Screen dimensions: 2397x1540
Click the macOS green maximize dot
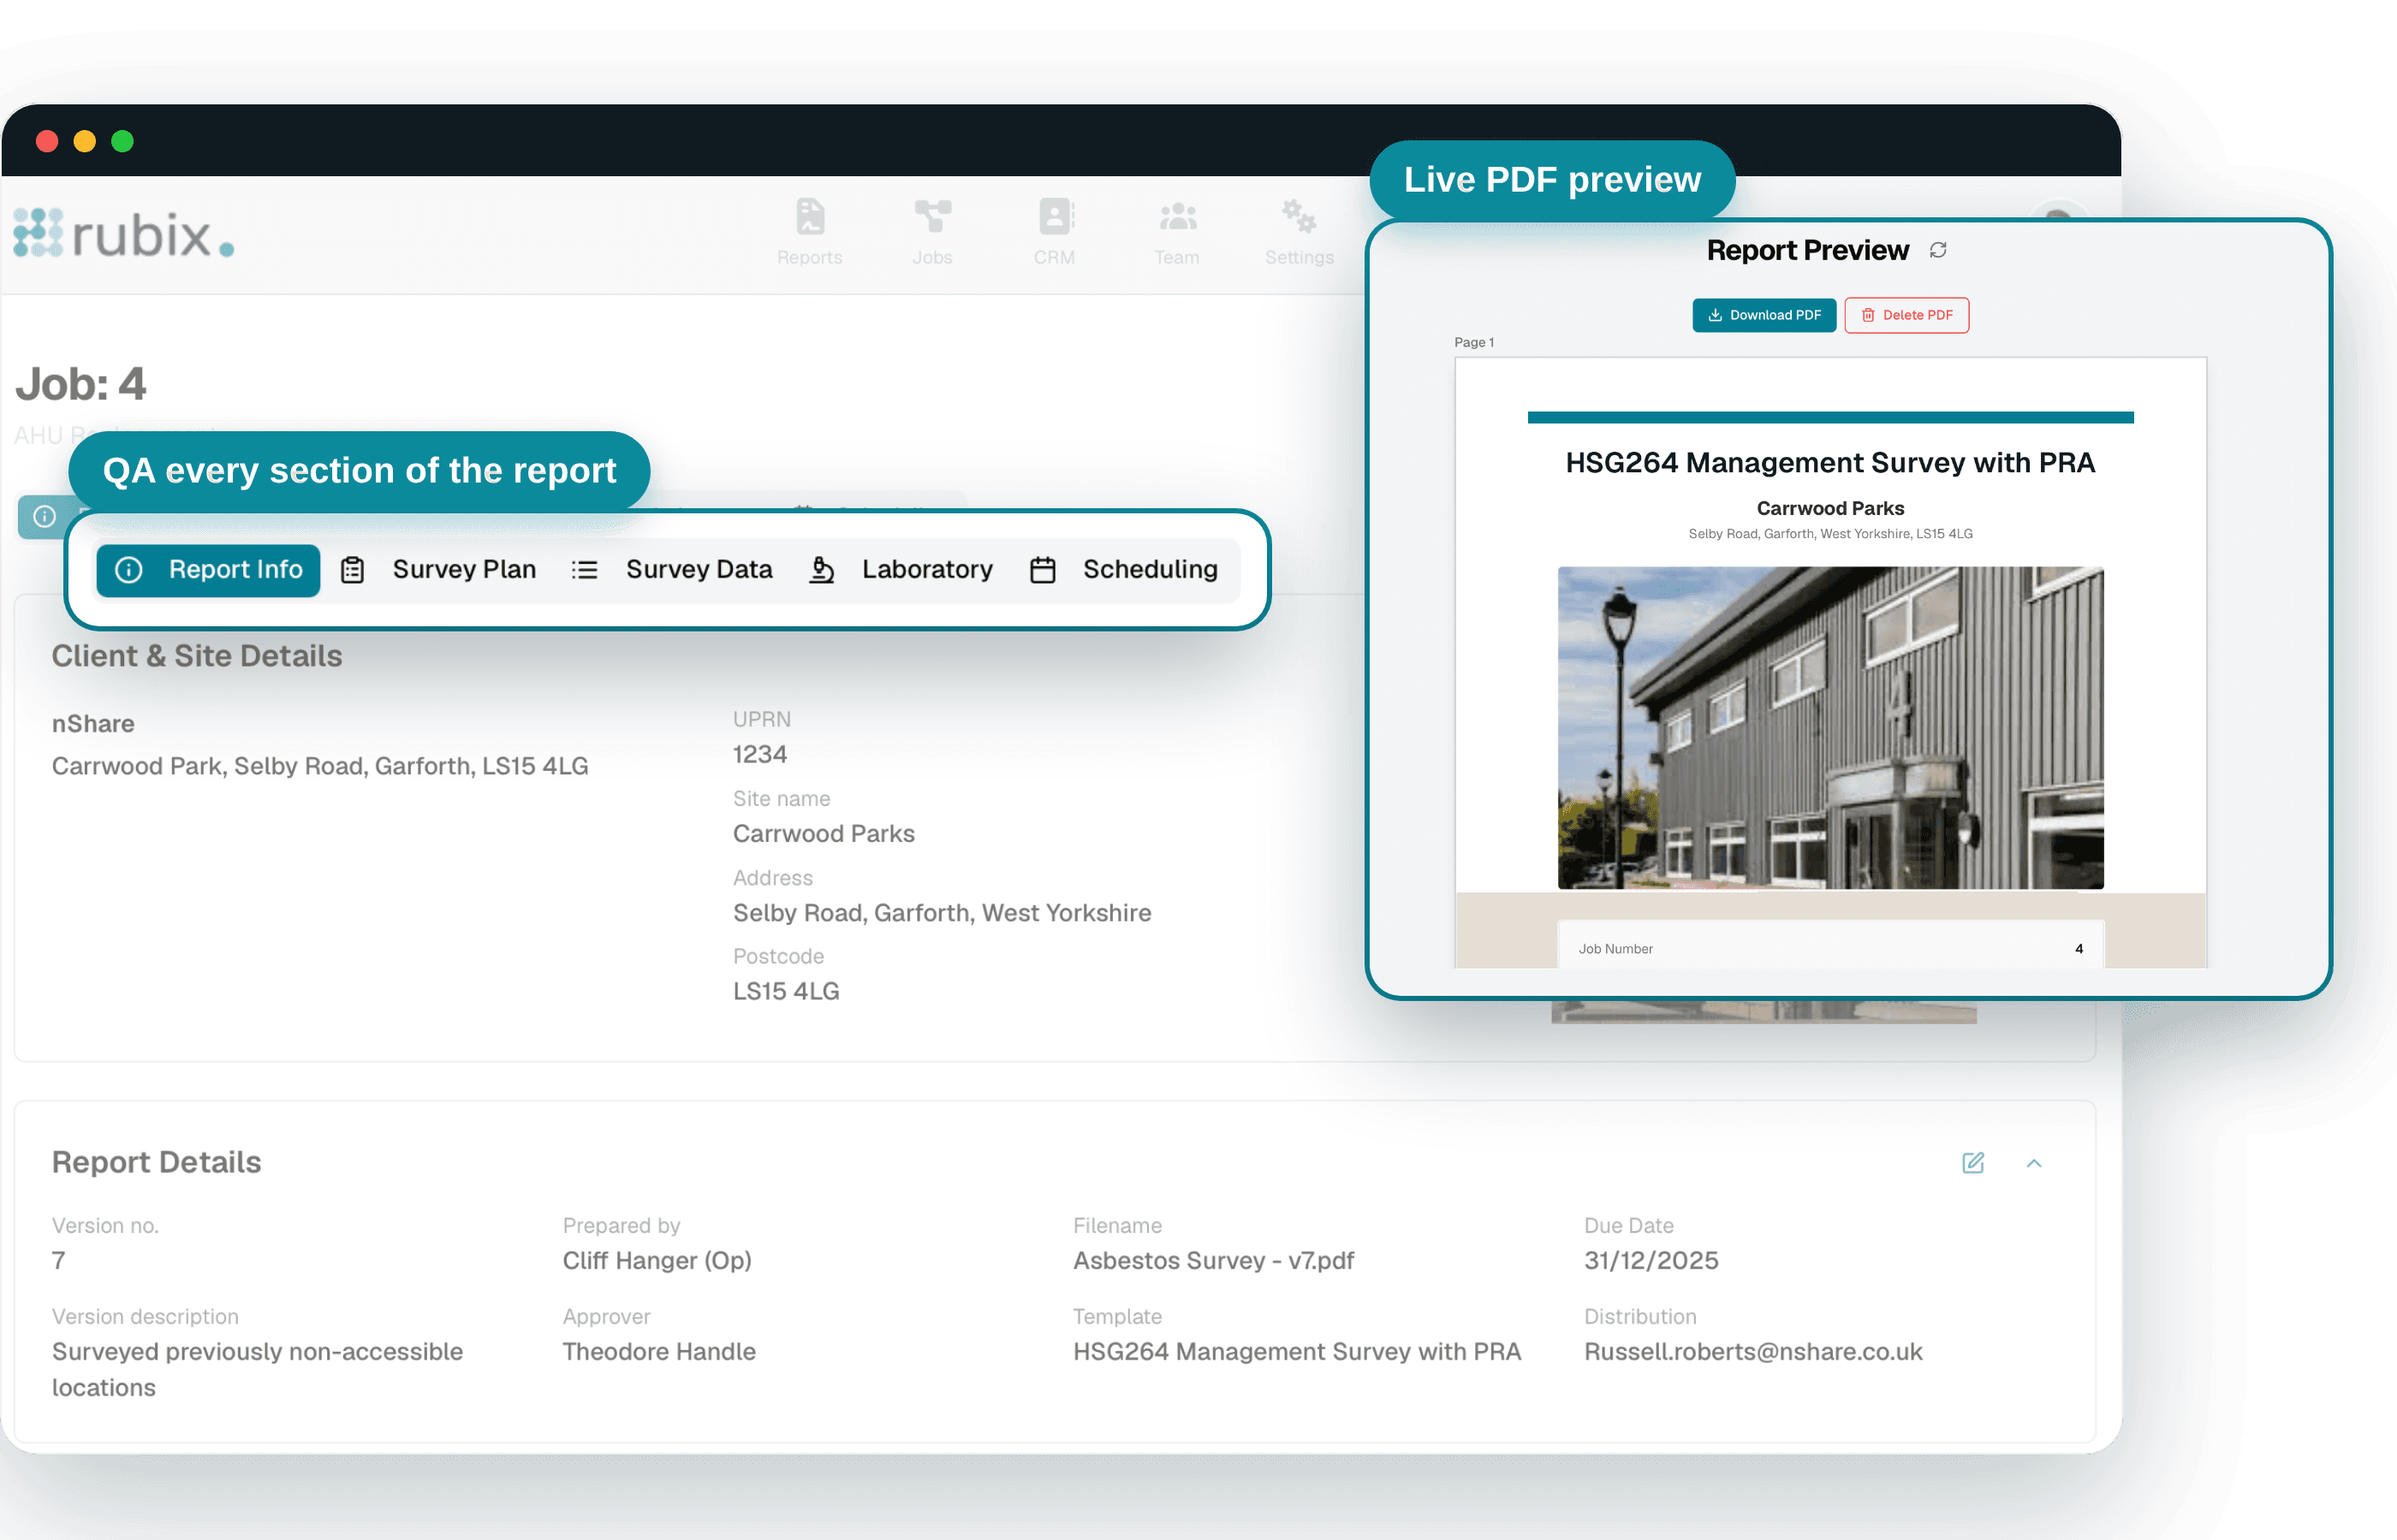click(122, 141)
